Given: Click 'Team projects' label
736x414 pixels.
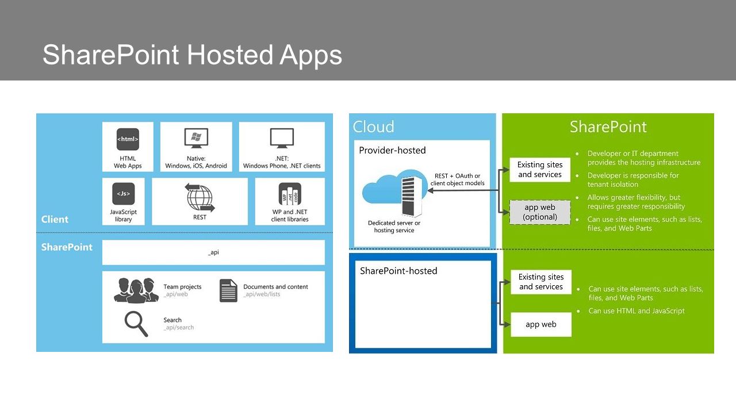Looking at the screenshot, I should tap(182, 286).
